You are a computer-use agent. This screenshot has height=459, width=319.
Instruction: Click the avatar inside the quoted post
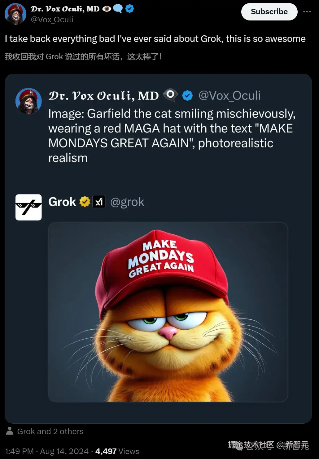click(x=28, y=101)
